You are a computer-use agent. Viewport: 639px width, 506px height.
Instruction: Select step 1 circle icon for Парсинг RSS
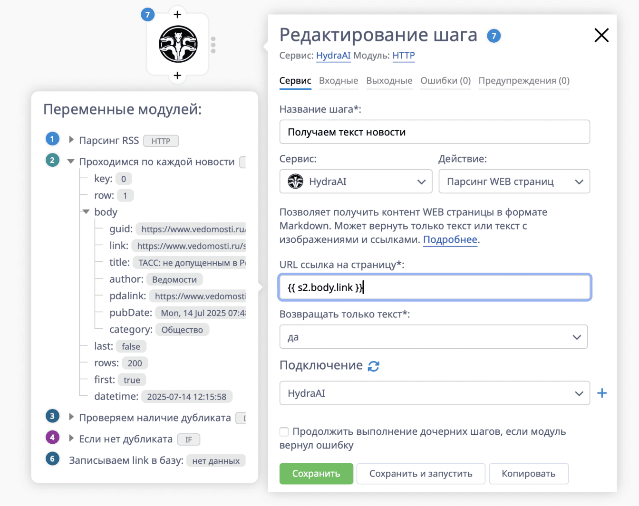click(52, 138)
